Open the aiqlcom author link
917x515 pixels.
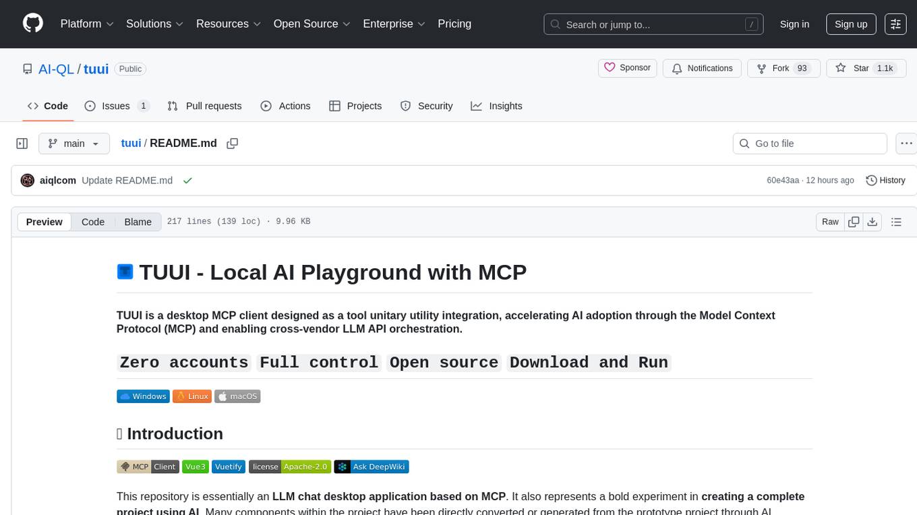(x=58, y=180)
